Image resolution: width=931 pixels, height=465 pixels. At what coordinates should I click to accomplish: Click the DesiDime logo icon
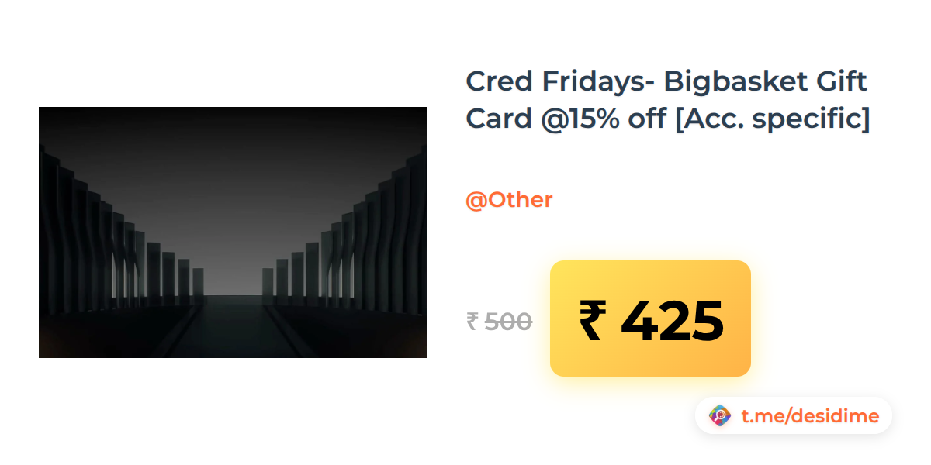720,416
